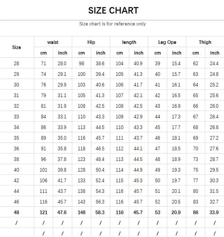The image size is (224, 237).
Task: Select the bold size 48 row label
Action: point(17,212)
